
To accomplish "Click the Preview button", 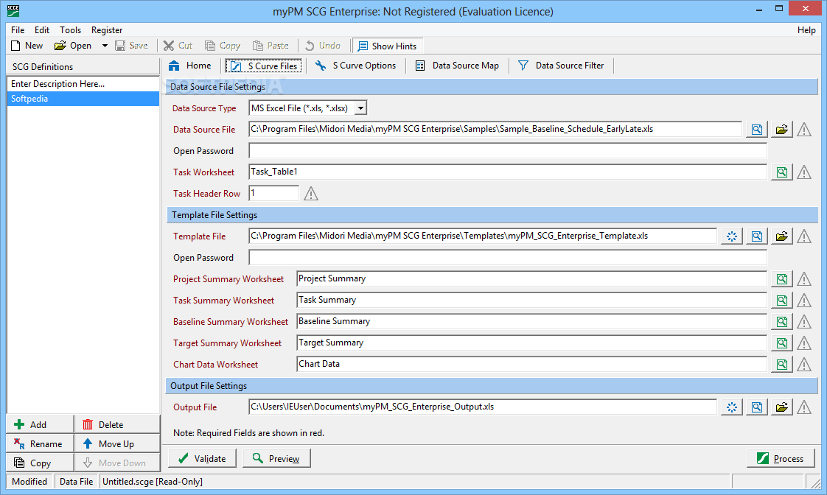I will [x=276, y=459].
